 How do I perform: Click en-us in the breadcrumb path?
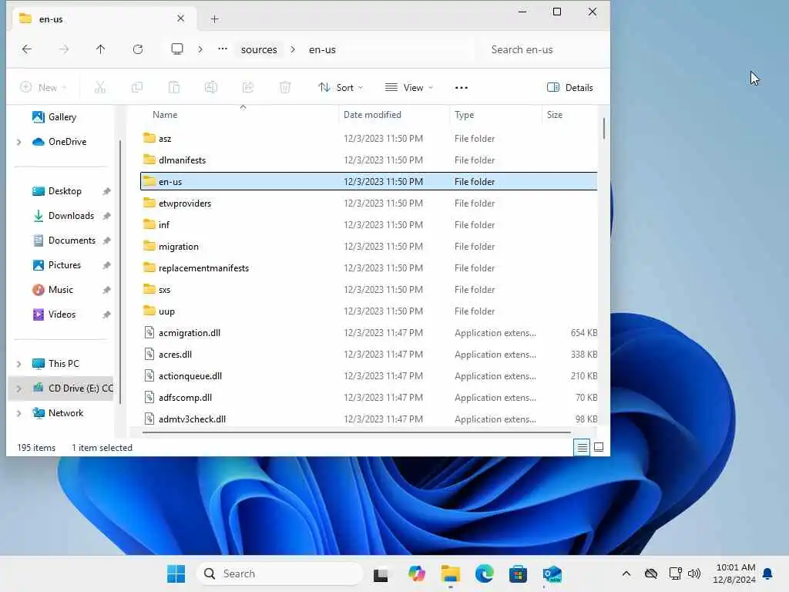(x=322, y=49)
